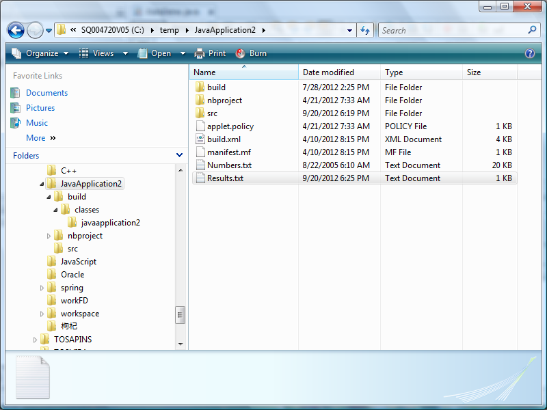
Task: Click the Print toolbar button
Action: point(210,53)
